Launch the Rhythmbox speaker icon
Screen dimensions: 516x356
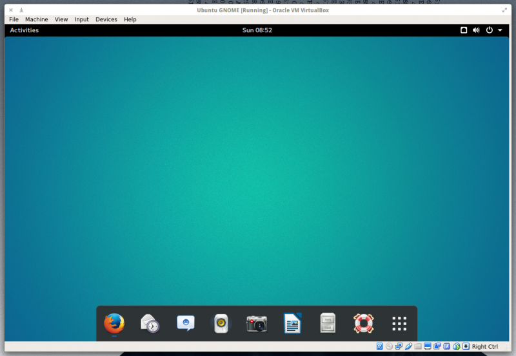tap(221, 323)
